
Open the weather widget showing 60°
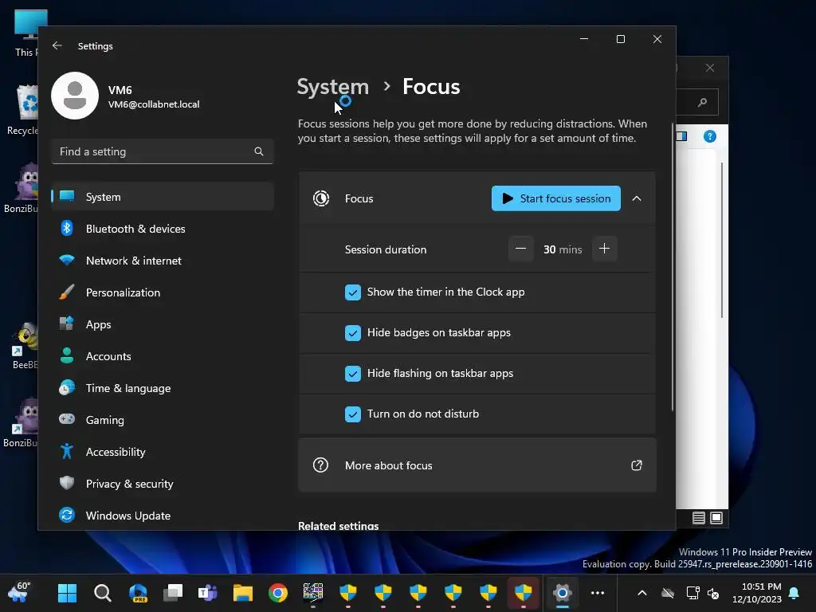click(x=20, y=592)
